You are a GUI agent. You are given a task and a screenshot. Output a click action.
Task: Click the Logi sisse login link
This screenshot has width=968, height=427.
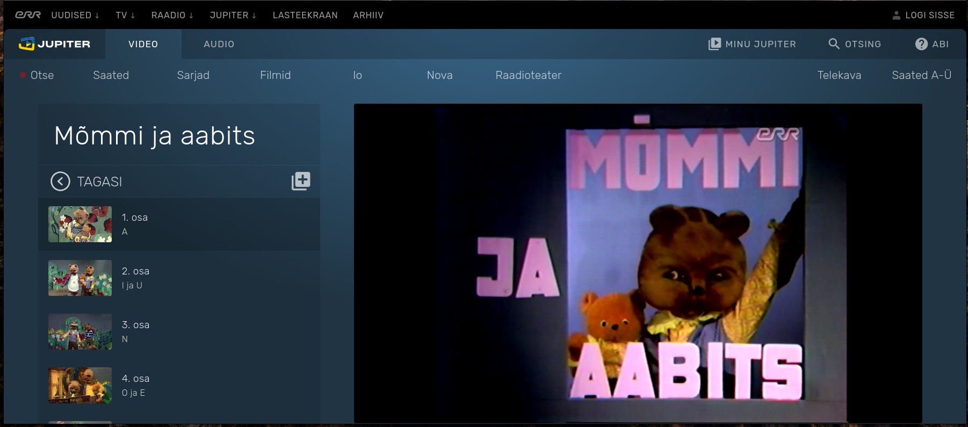click(x=930, y=15)
